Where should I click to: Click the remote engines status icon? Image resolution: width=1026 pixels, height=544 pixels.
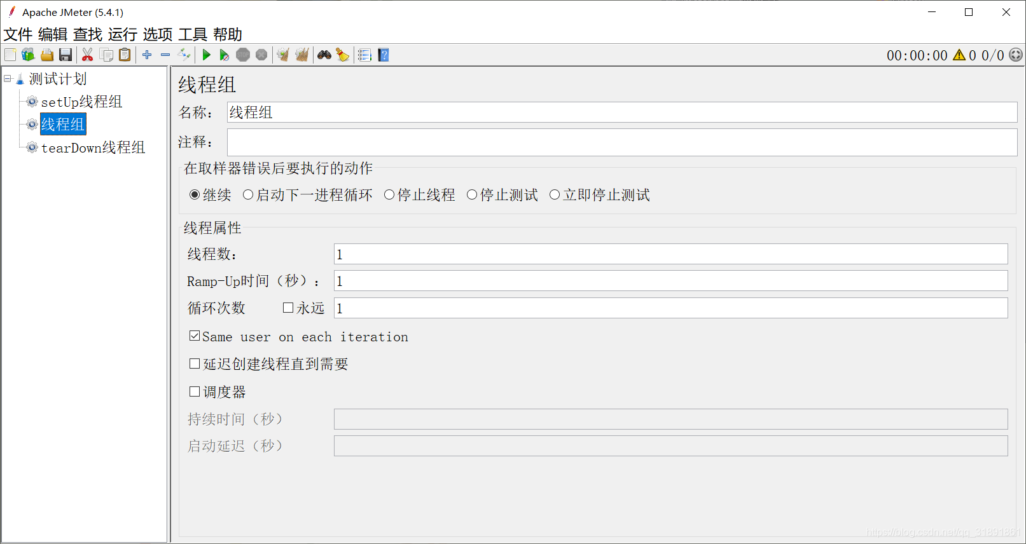[x=1016, y=55]
